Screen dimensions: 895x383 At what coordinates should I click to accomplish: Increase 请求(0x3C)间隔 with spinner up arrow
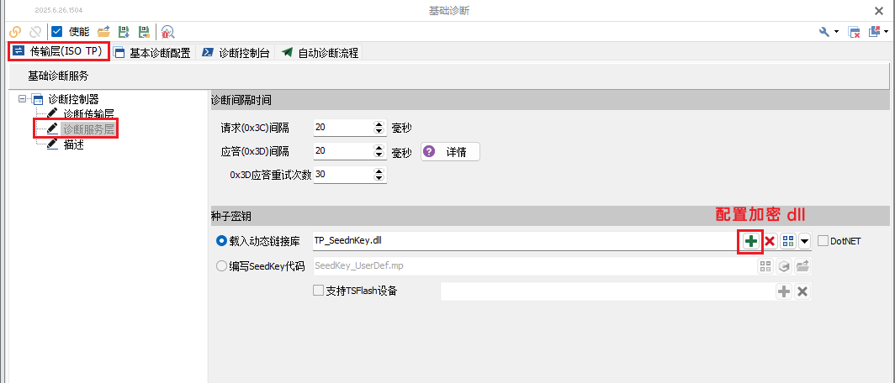(x=379, y=124)
